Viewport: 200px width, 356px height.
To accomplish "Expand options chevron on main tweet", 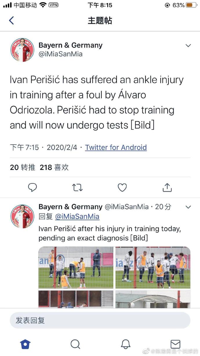I will (188, 46).
